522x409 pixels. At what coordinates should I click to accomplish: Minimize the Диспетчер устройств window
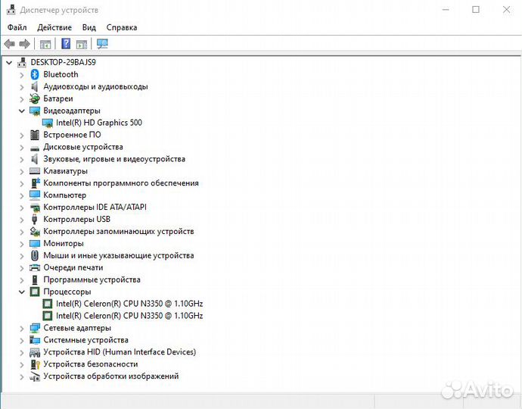click(x=446, y=10)
